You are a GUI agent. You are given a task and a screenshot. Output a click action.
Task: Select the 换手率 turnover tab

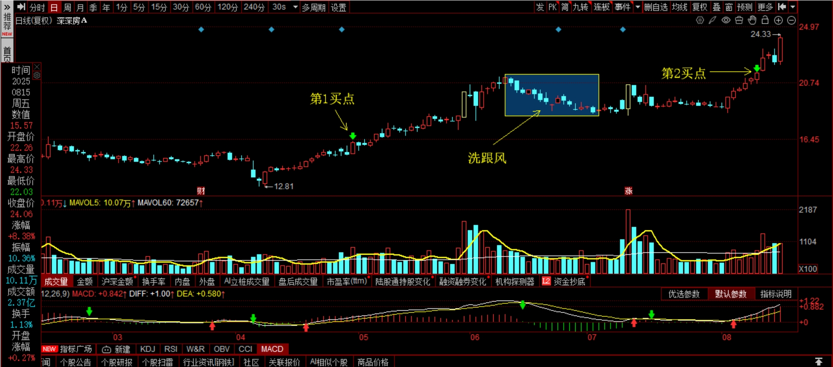click(x=154, y=282)
